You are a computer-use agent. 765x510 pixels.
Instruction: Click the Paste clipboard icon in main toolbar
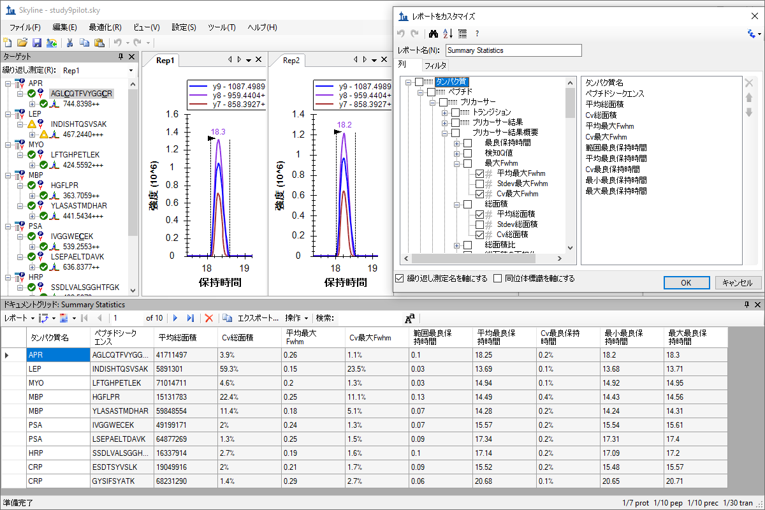coord(99,43)
